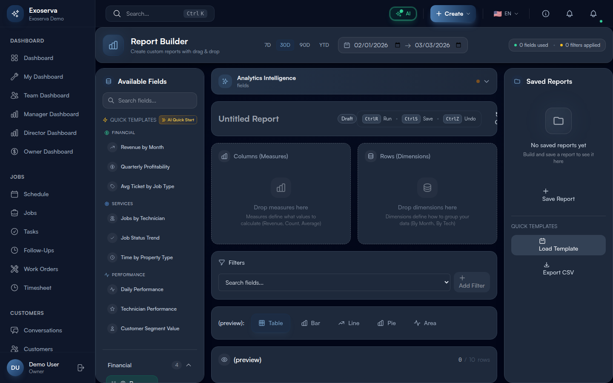Open the filter Search fields dropdown
Screen dimensions: 613x383
tap(334, 283)
